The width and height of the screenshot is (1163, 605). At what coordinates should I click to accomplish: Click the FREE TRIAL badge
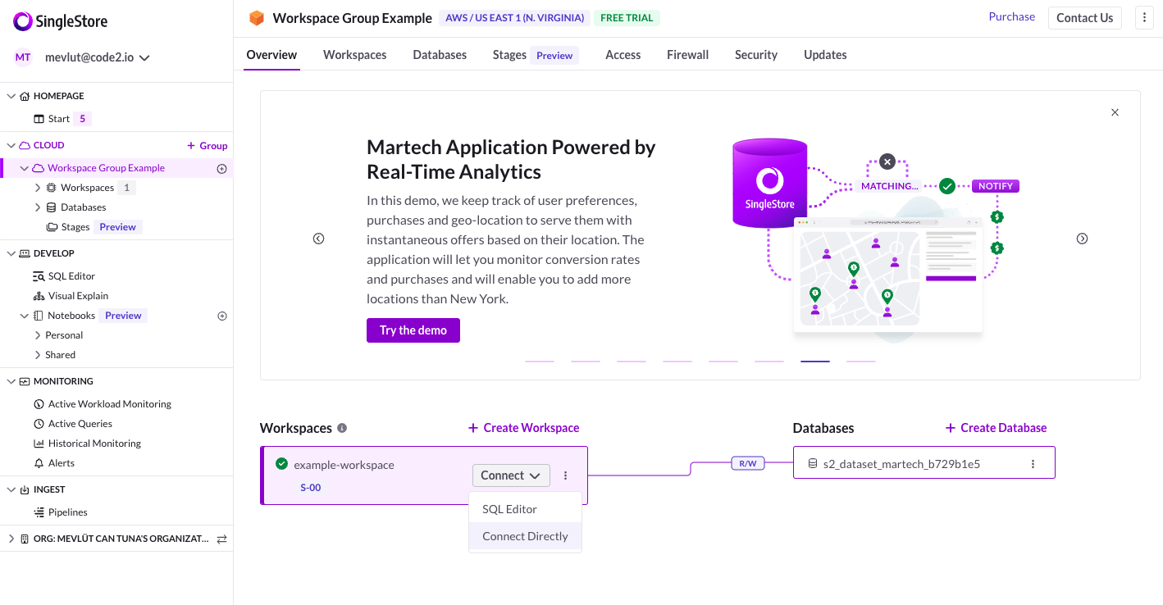point(627,18)
